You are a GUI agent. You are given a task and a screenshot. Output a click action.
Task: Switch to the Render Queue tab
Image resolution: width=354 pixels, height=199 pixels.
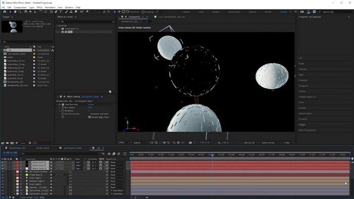click(42, 148)
